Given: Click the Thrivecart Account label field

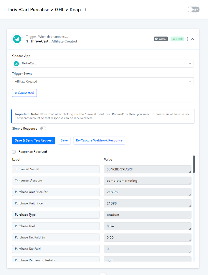Looking at the screenshot, I should 56,181.
